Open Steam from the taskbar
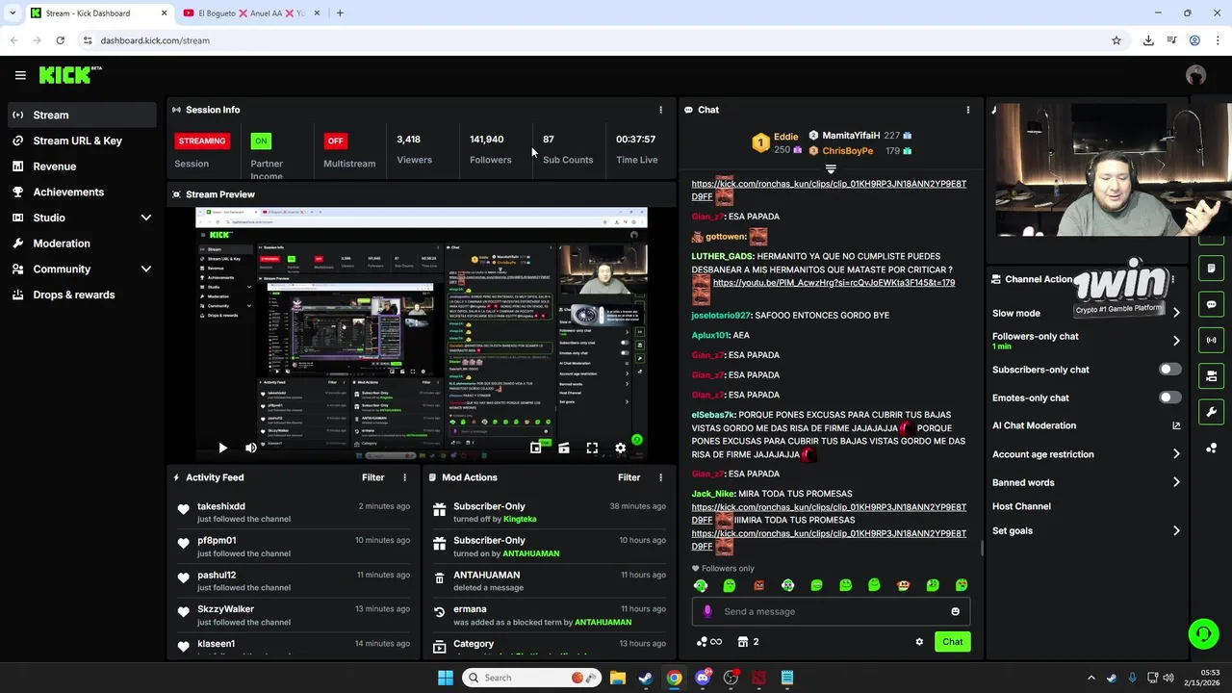 [x=645, y=678]
